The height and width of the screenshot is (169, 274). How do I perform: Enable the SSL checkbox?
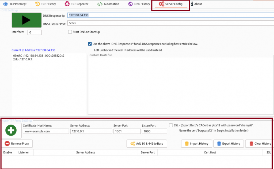[x=171, y=125]
